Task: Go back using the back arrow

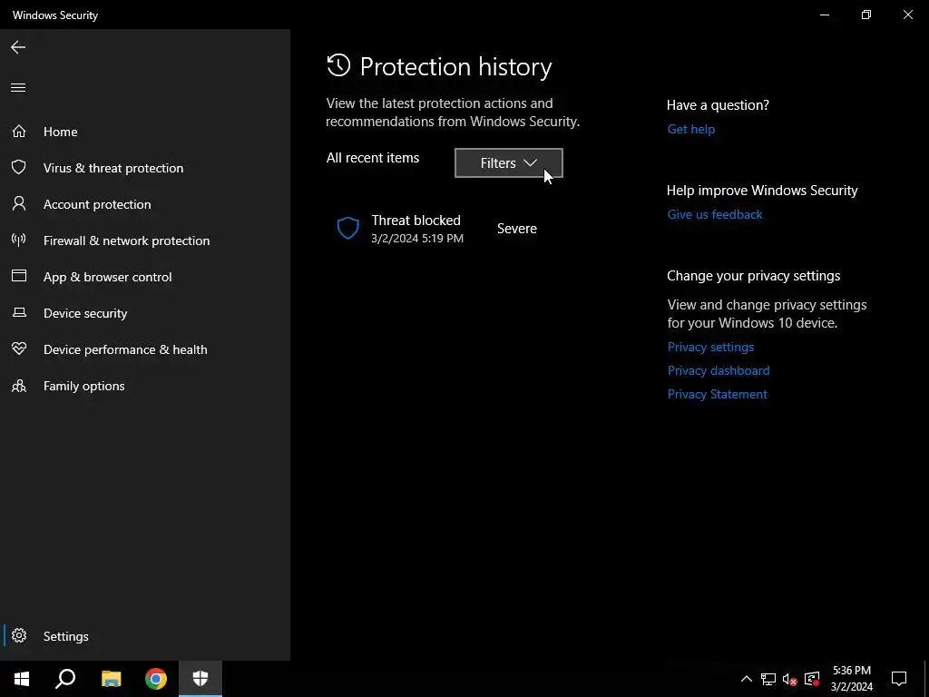Action: pos(18,47)
